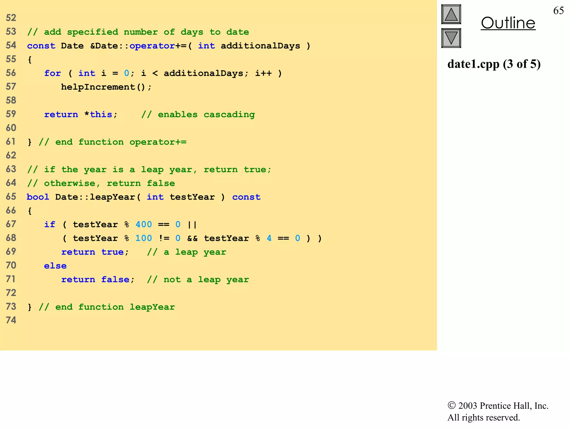Click the down arrow navigation button
Image resolution: width=570 pixels, height=428 pixels.
pos(451,38)
